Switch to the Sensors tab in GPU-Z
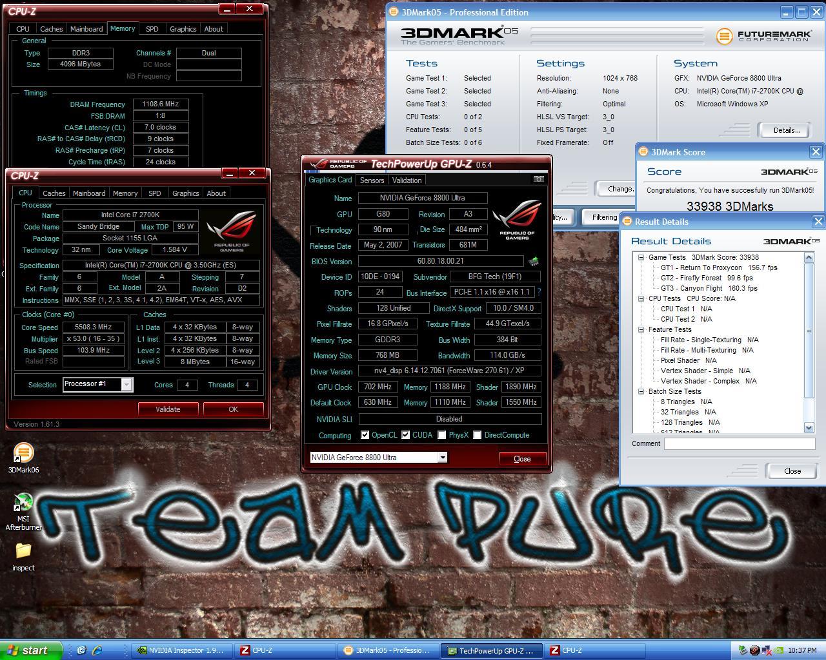This screenshot has height=660, width=826. tap(372, 180)
